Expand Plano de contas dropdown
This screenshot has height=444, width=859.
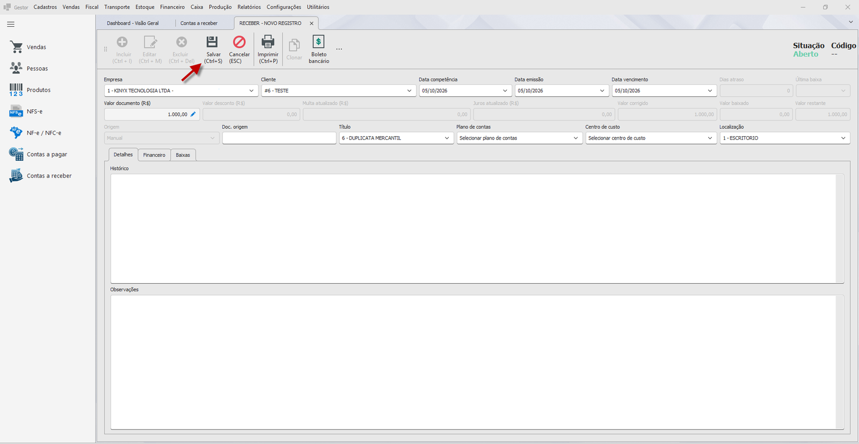[576, 138]
